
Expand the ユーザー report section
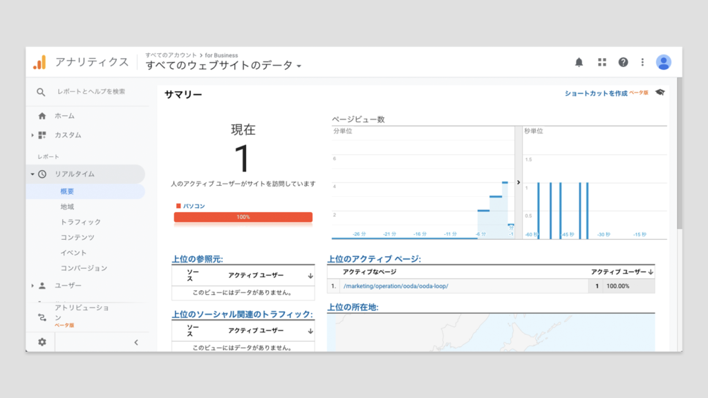[x=32, y=285]
